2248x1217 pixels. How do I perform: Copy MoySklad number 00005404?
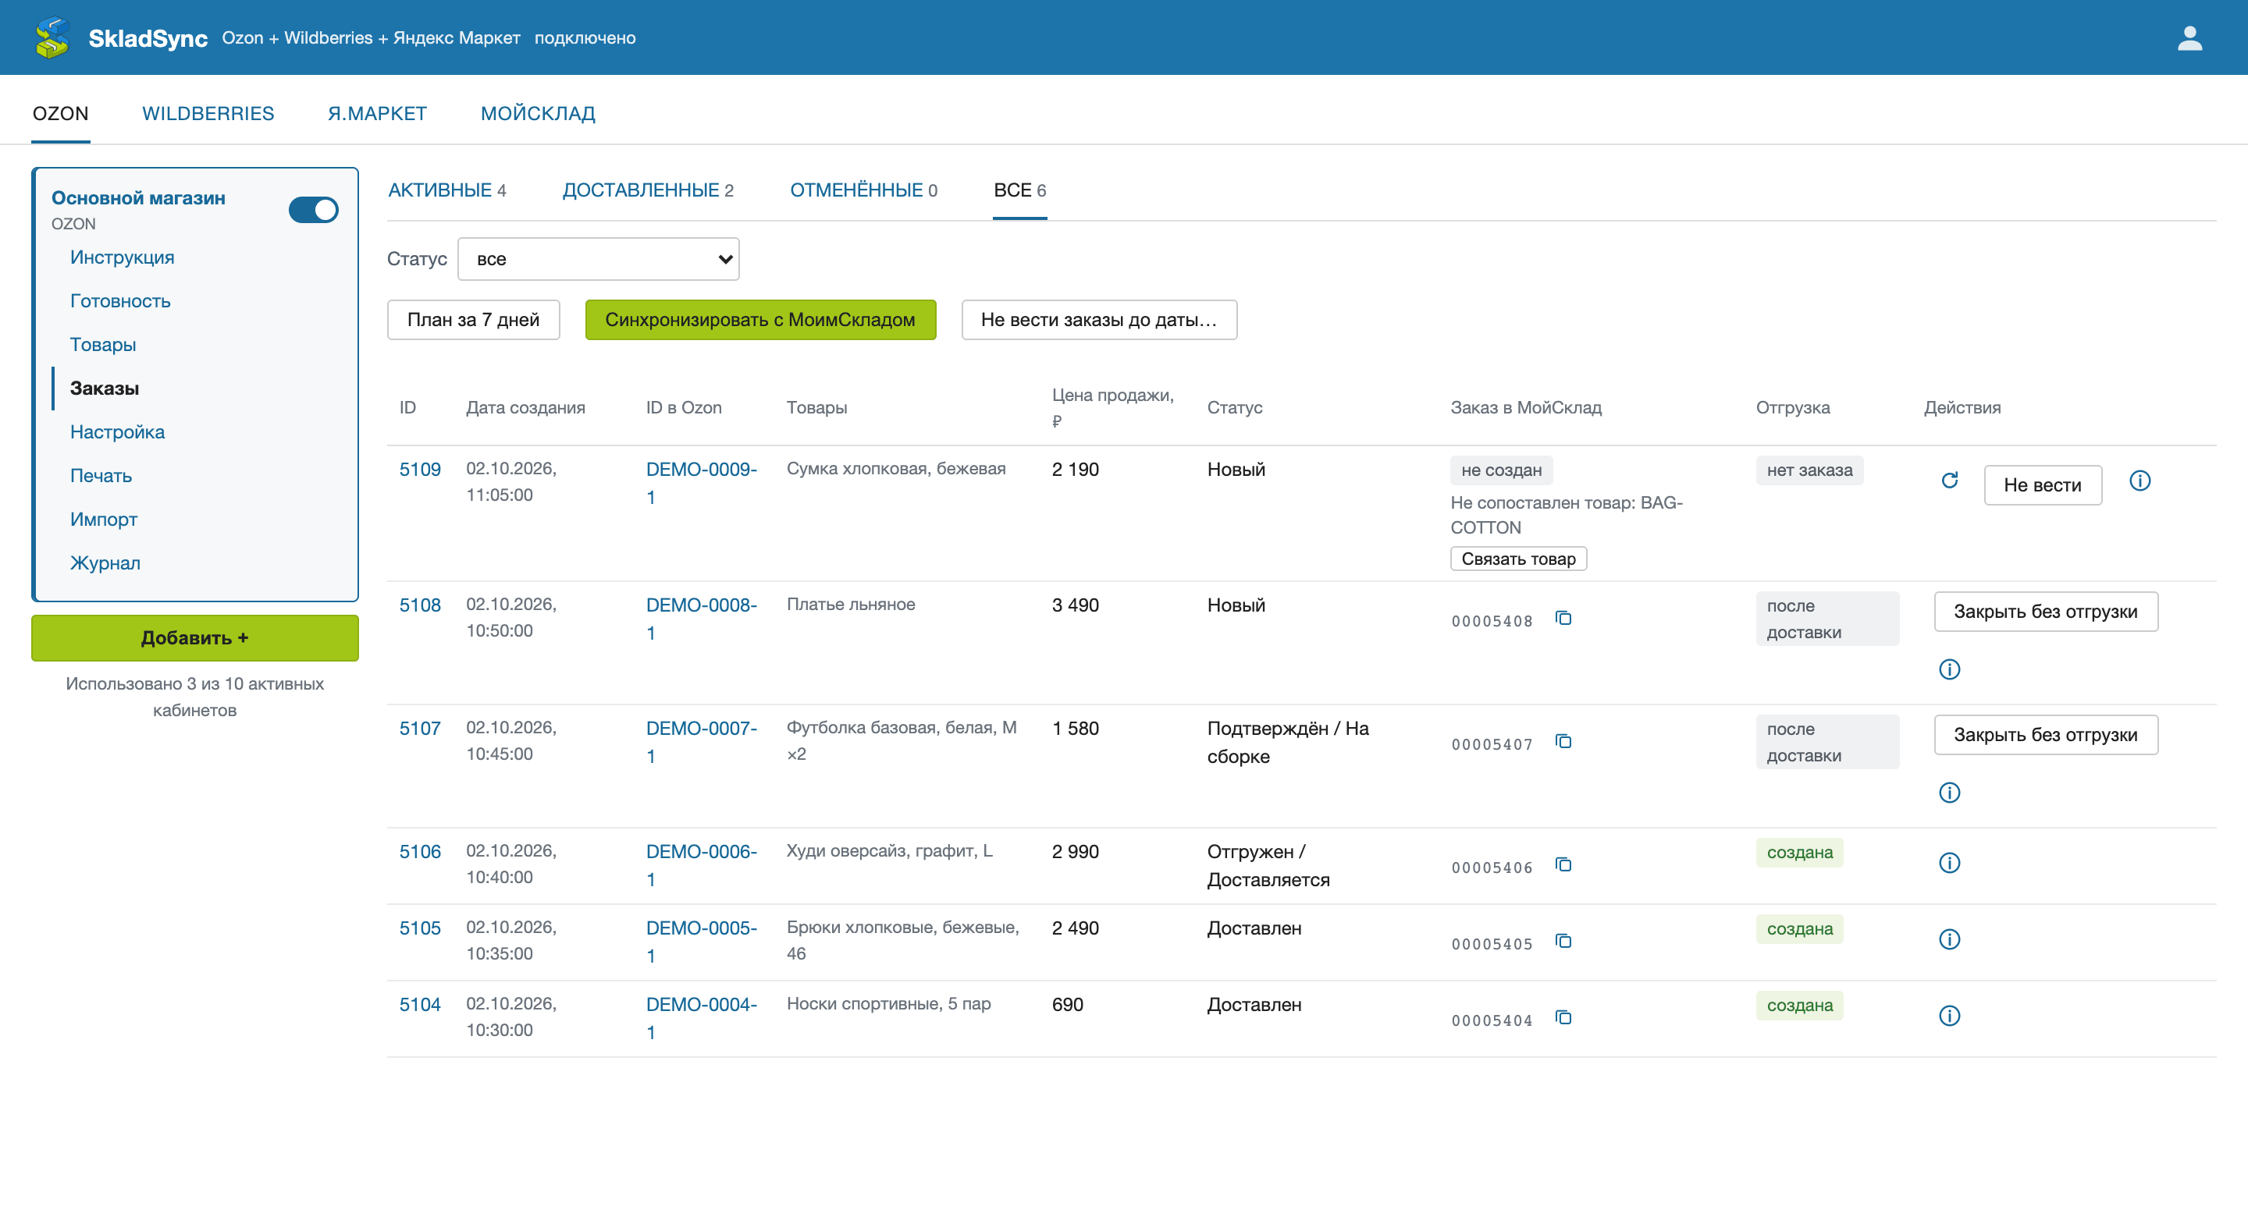(1563, 1017)
